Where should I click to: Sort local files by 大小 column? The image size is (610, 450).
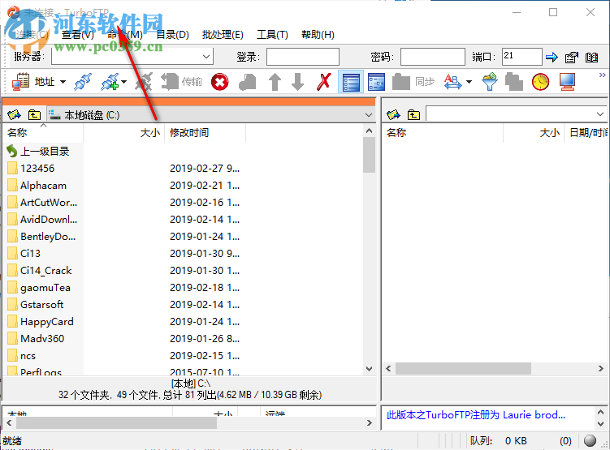click(123, 133)
